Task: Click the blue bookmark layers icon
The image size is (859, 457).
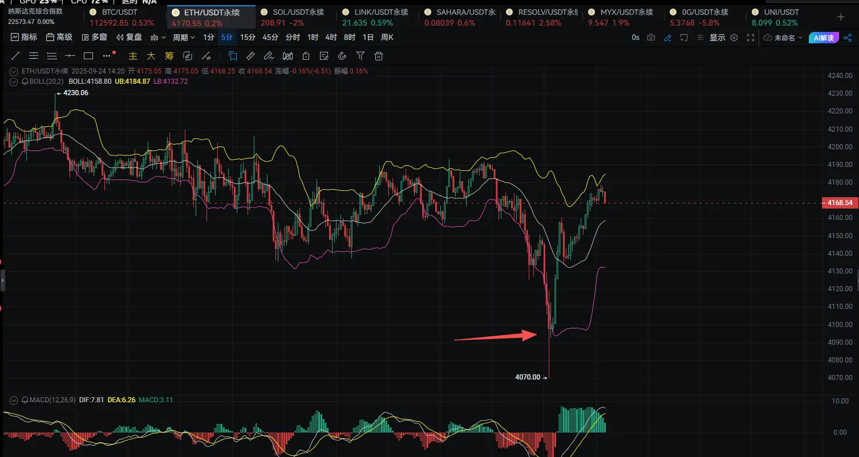Action: (233, 56)
